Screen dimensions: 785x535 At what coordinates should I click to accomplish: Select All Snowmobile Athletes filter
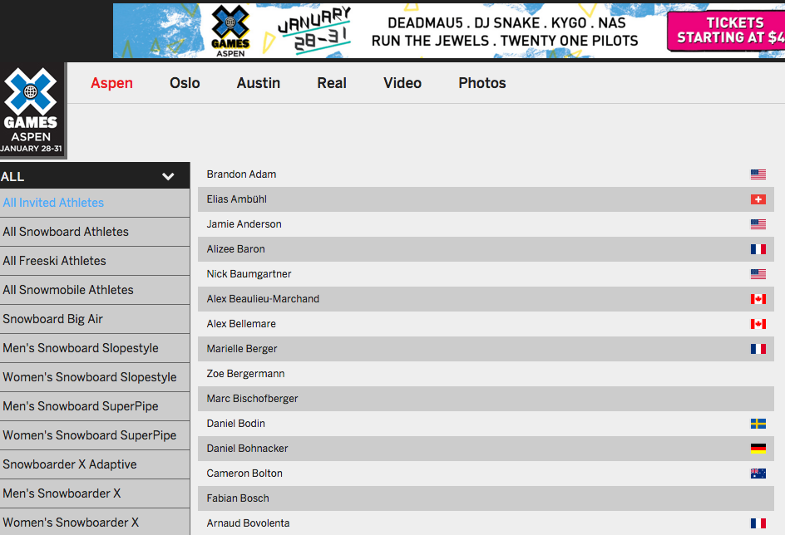click(95, 290)
